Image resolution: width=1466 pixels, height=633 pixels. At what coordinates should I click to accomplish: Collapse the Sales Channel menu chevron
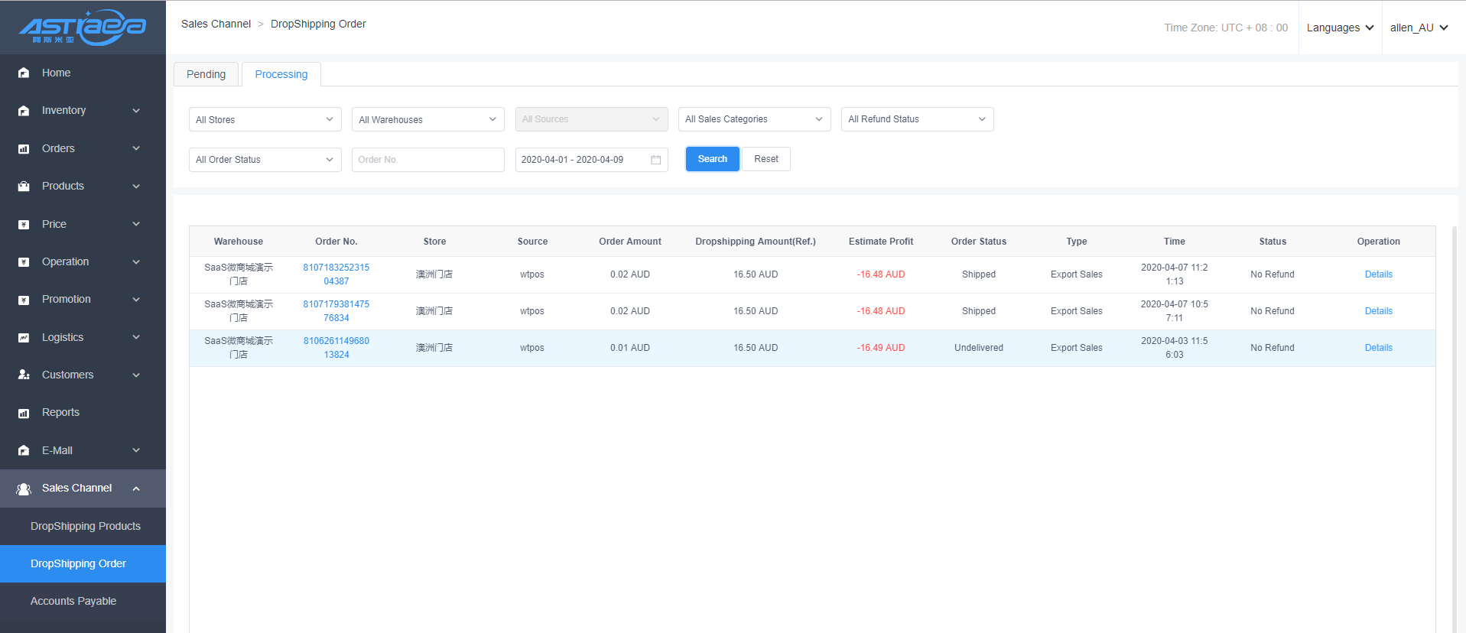click(x=136, y=489)
